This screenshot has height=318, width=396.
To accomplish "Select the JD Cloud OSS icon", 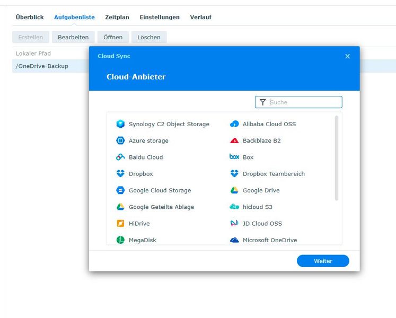I will [x=234, y=223].
